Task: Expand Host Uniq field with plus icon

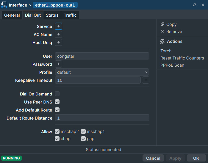Action: [58, 43]
